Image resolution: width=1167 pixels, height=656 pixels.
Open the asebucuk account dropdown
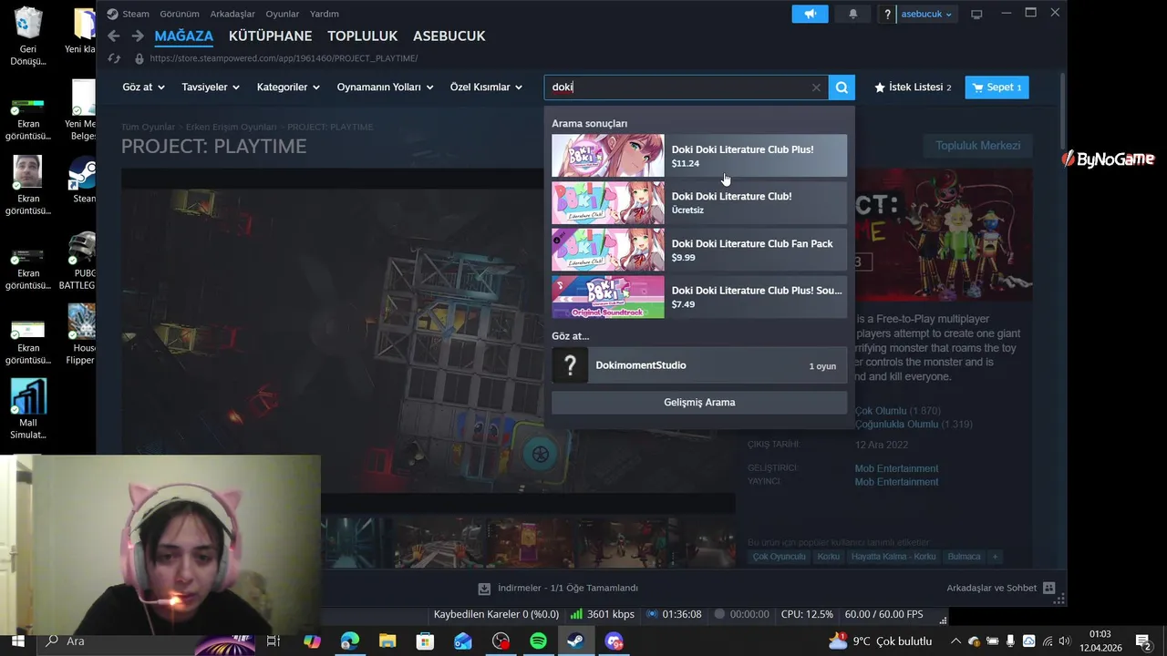(926, 14)
